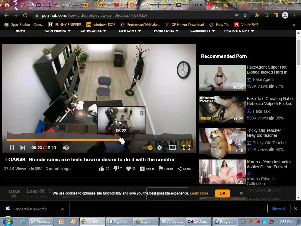
Task: Open the Chrome three-dot menu
Action: [295, 15]
